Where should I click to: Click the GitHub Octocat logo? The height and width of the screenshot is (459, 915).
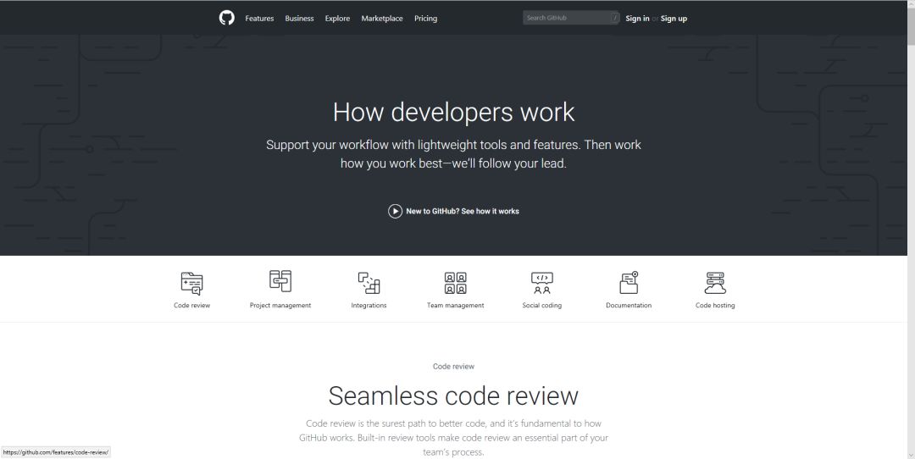point(226,18)
